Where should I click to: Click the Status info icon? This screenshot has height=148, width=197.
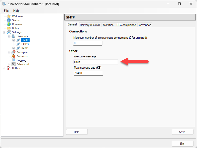9,20
